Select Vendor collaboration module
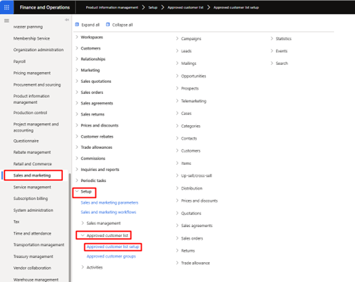The width and height of the screenshot is (355, 282). pyautogui.click(x=32, y=268)
